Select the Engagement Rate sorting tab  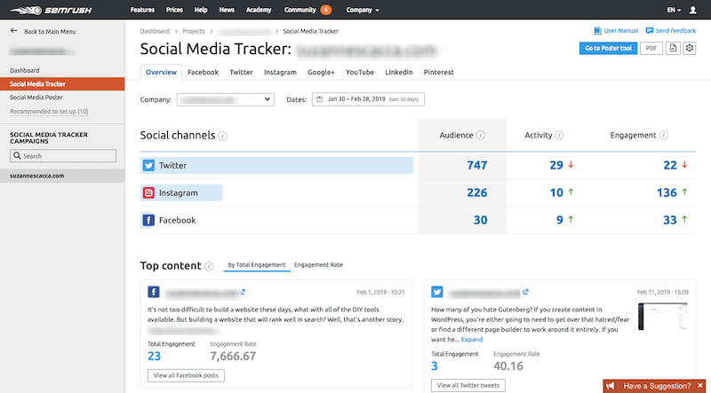pyautogui.click(x=318, y=265)
